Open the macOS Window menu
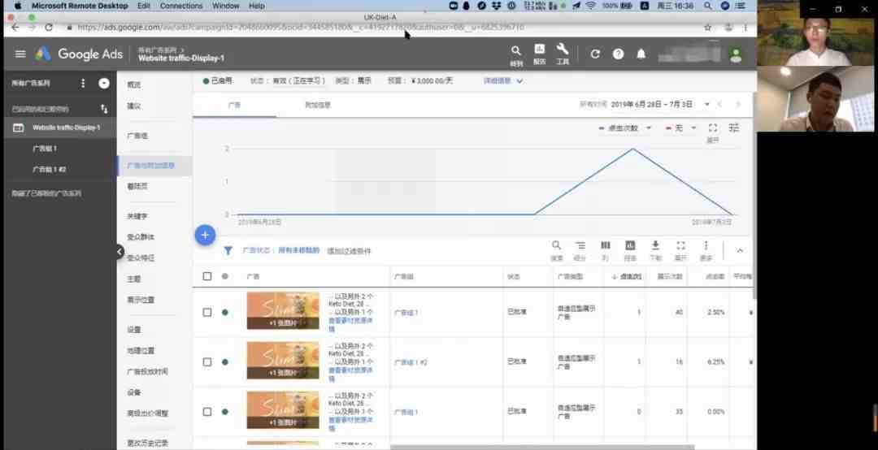 (226, 6)
